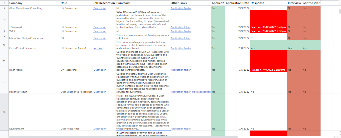Select the Rejection (7/7/2022, 11:50am) cell
Screen dimensions: 341x138
[x=269, y=61]
